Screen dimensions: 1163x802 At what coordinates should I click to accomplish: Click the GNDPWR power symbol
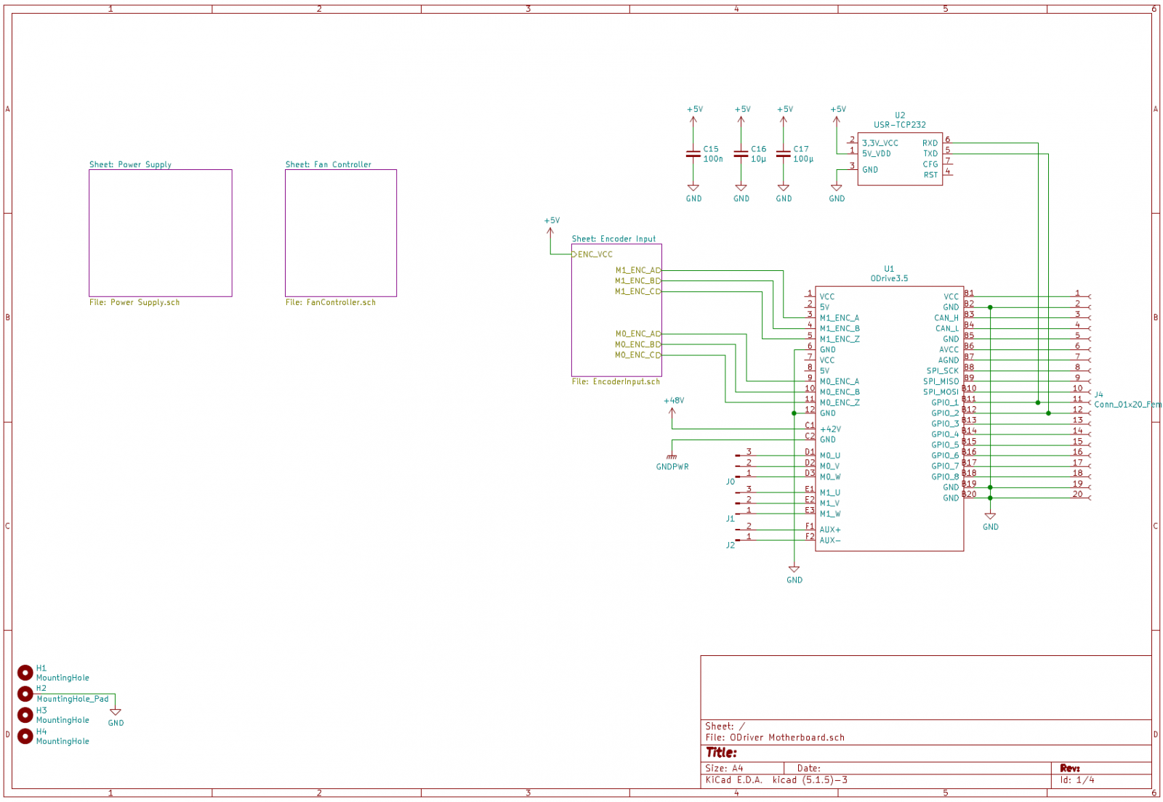click(672, 458)
